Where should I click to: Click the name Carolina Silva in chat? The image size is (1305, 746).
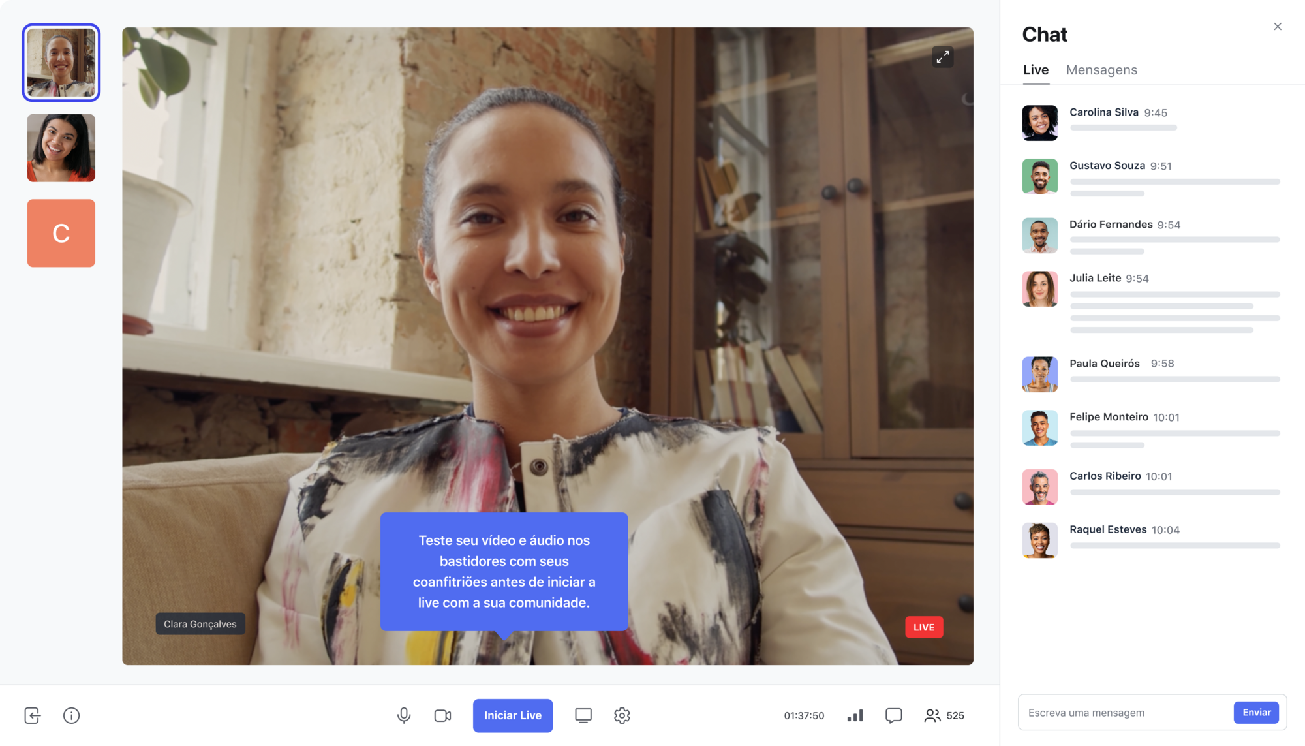(x=1103, y=112)
